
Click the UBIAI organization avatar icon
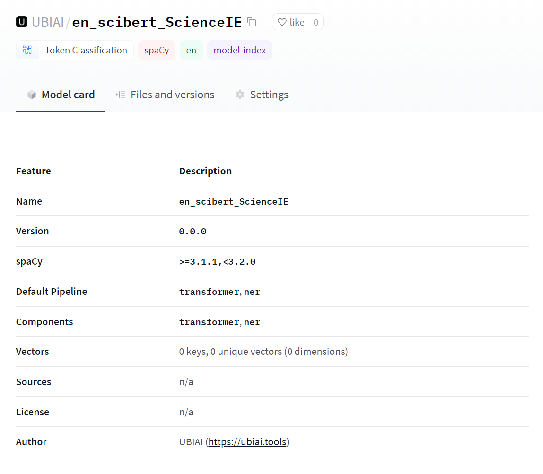pyautogui.click(x=22, y=22)
